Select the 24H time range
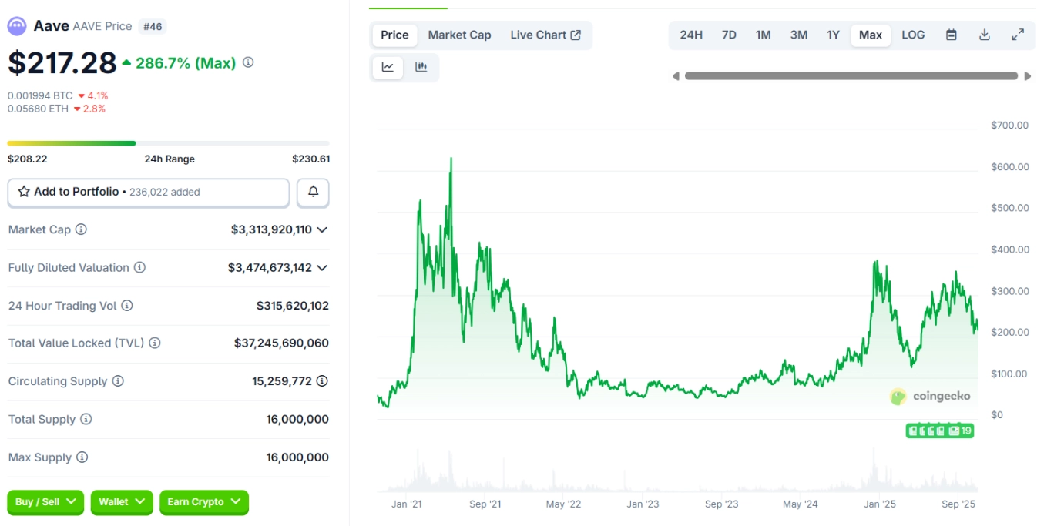The height and width of the screenshot is (526, 1054). pos(690,35)
